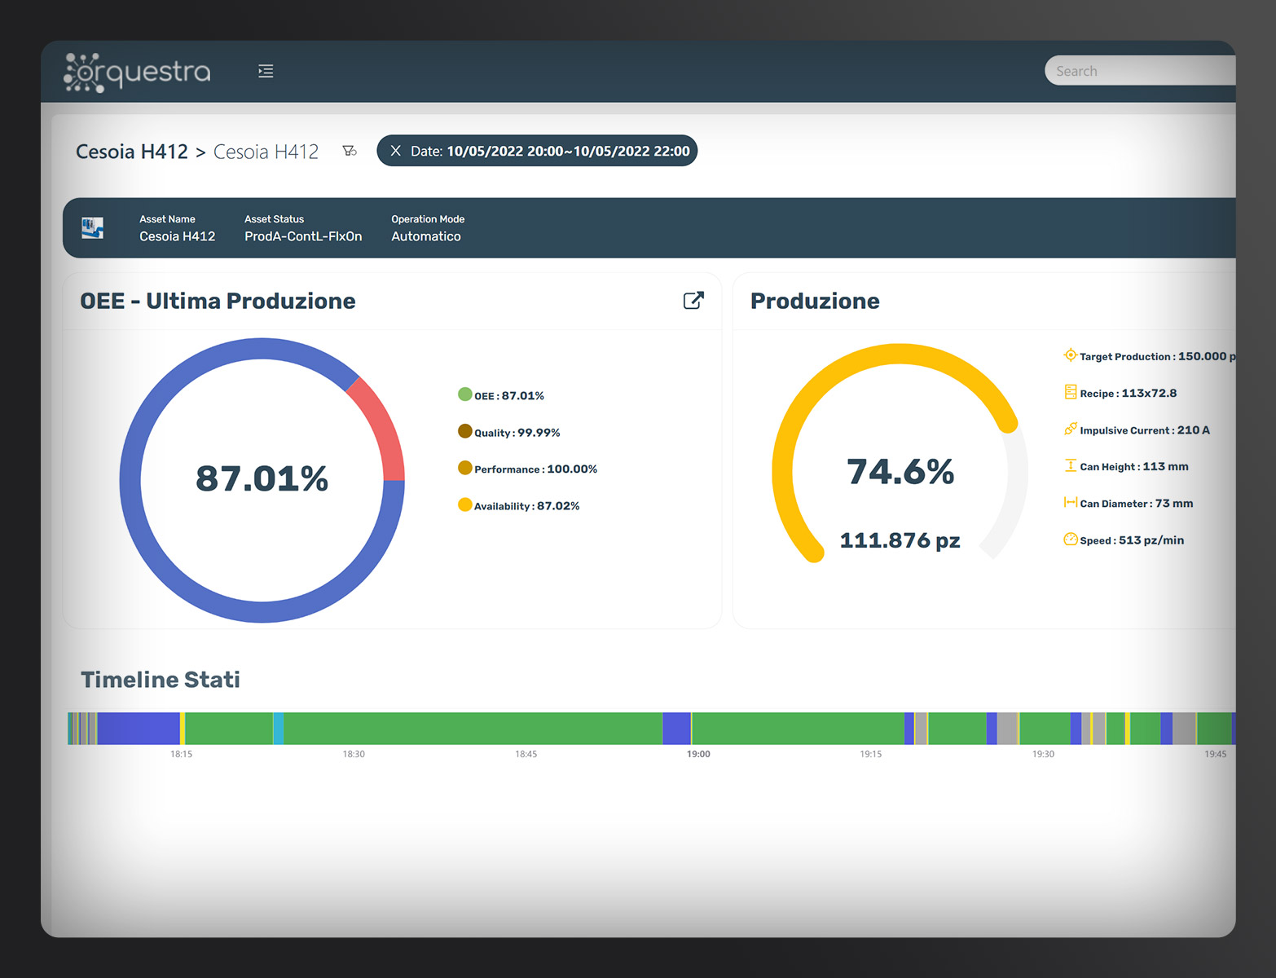Click the Can Height measurement icon
1276x978 pixels.
pyautogui.click(x=1070, y=465)
